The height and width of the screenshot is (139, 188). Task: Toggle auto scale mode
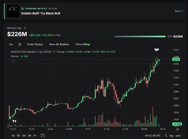[178, 136]
